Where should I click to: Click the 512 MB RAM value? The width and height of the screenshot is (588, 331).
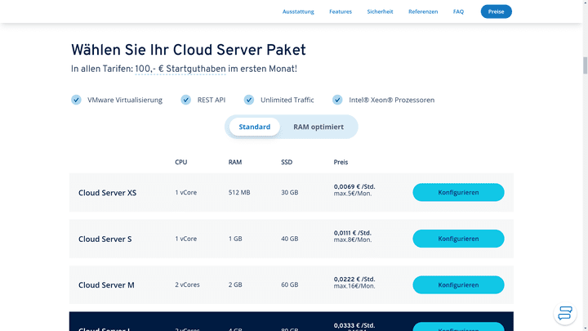coord(239,193)
